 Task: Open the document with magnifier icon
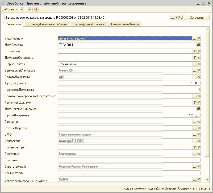181,18
